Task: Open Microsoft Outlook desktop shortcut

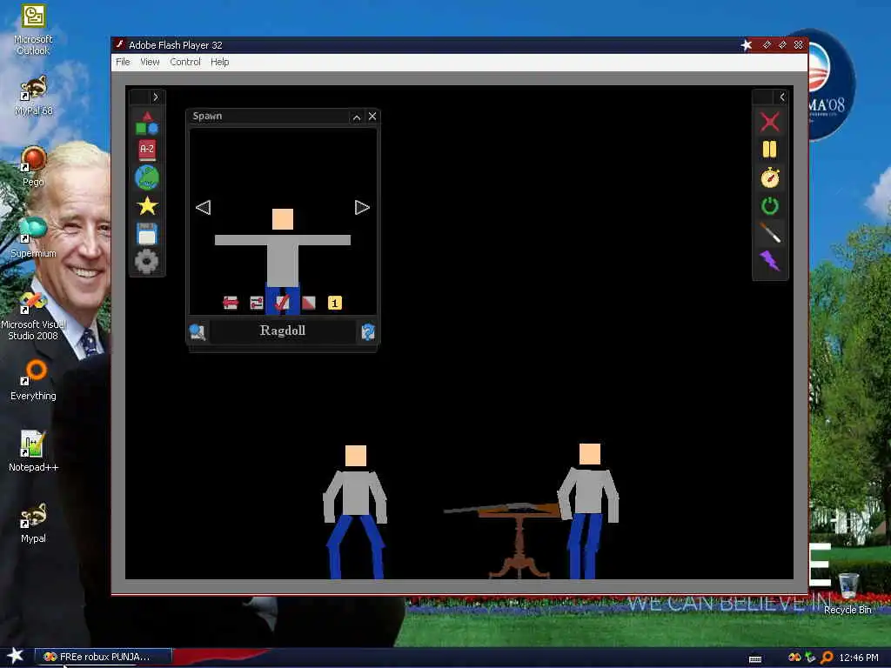Action: point(33,30)
